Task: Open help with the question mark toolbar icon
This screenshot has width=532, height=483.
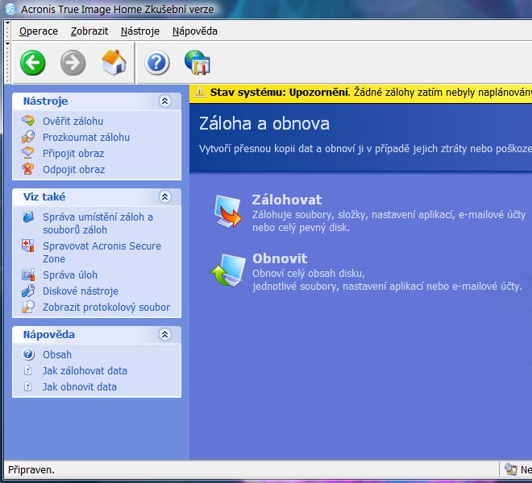Action: 156,63
